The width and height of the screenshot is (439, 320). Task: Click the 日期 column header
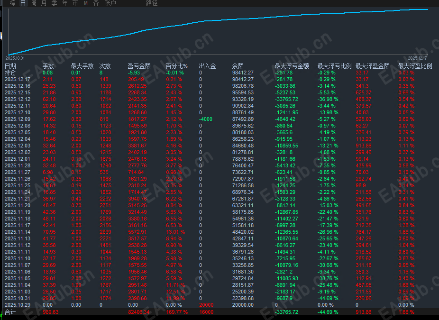point(10,66)
